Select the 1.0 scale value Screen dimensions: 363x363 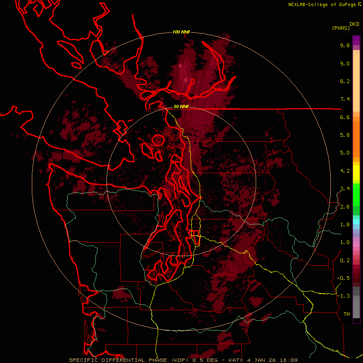pos(345,242)
